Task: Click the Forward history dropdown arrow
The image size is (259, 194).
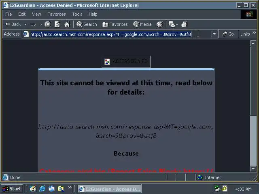Action: click(x=40, y=24)
